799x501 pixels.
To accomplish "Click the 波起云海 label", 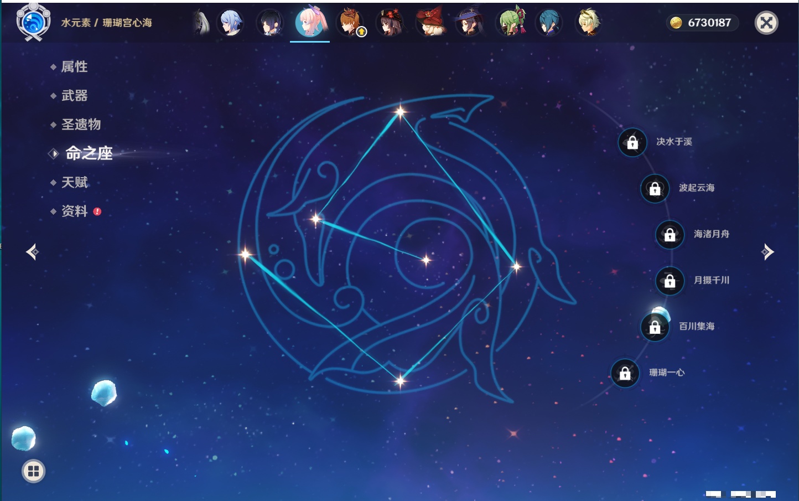I will click(x=697, y=188).
